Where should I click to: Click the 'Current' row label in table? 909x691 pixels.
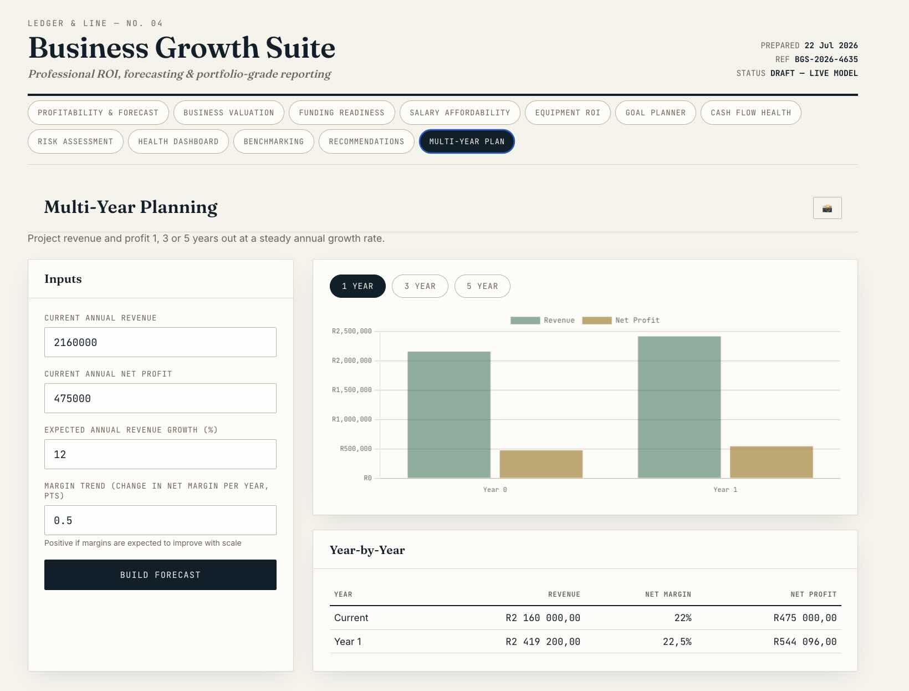pos(351,618)
